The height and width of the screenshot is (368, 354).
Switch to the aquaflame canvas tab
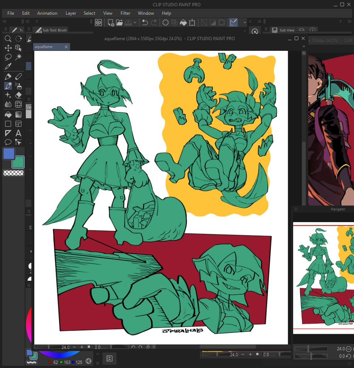44,47
